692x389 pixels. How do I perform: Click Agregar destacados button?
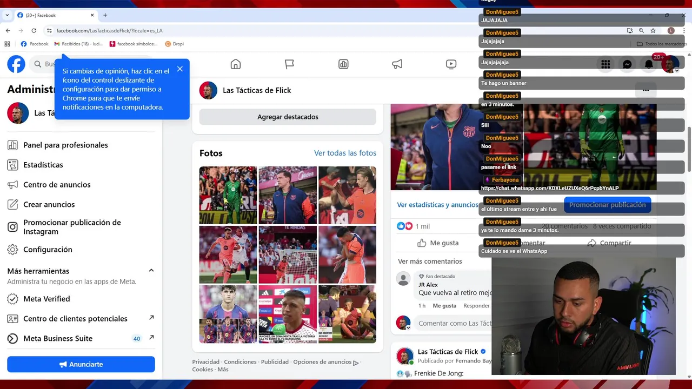288,117
